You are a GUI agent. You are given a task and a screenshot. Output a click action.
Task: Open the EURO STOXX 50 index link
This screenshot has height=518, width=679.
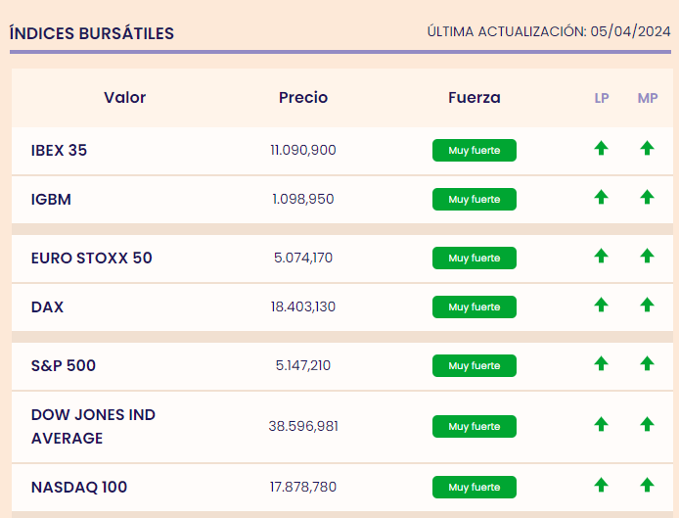[x=91, y=259]
